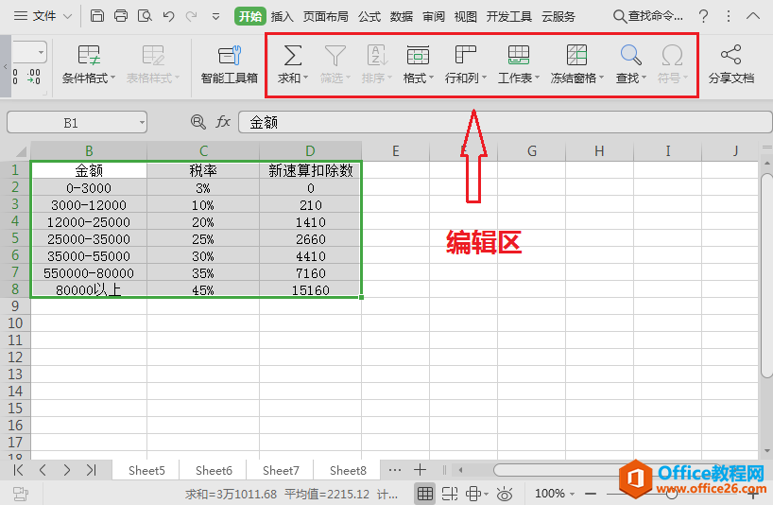Image resolution: width=773 pixels, height=505 pixels.
Task: Select cell 12000-25000
Action: tap(89, 222)
